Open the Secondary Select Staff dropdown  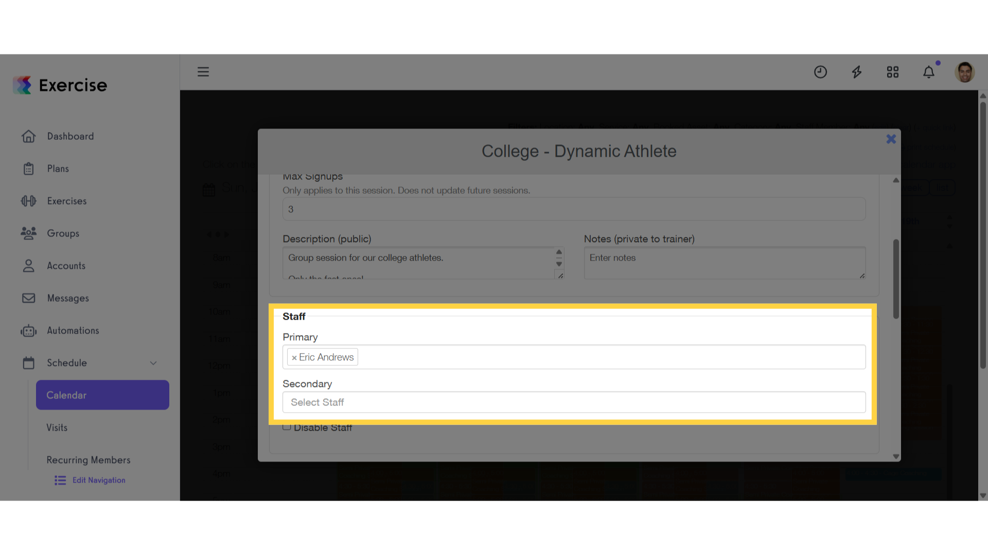click(x=574, y=402)
